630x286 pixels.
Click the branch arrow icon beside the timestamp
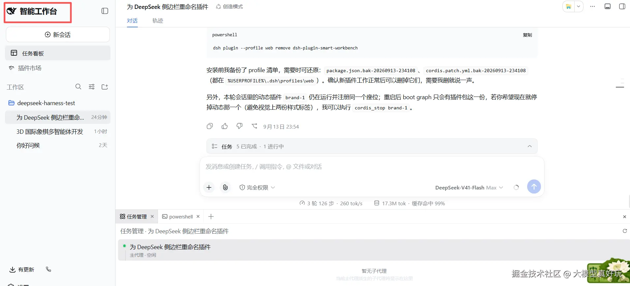pyautogui.click(x=255, y=126)
